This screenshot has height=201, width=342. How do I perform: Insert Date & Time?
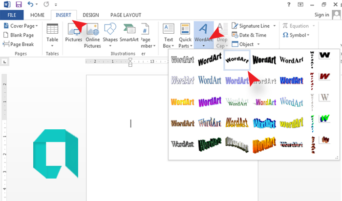tap(249, 35)
